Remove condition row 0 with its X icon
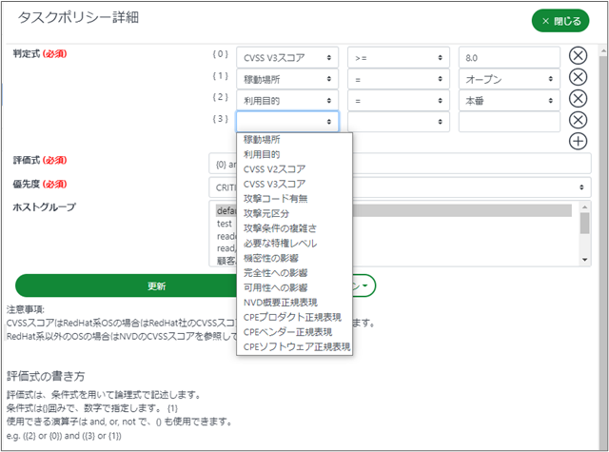This screenshot has width=609, height=452. (x=578, y=56)
